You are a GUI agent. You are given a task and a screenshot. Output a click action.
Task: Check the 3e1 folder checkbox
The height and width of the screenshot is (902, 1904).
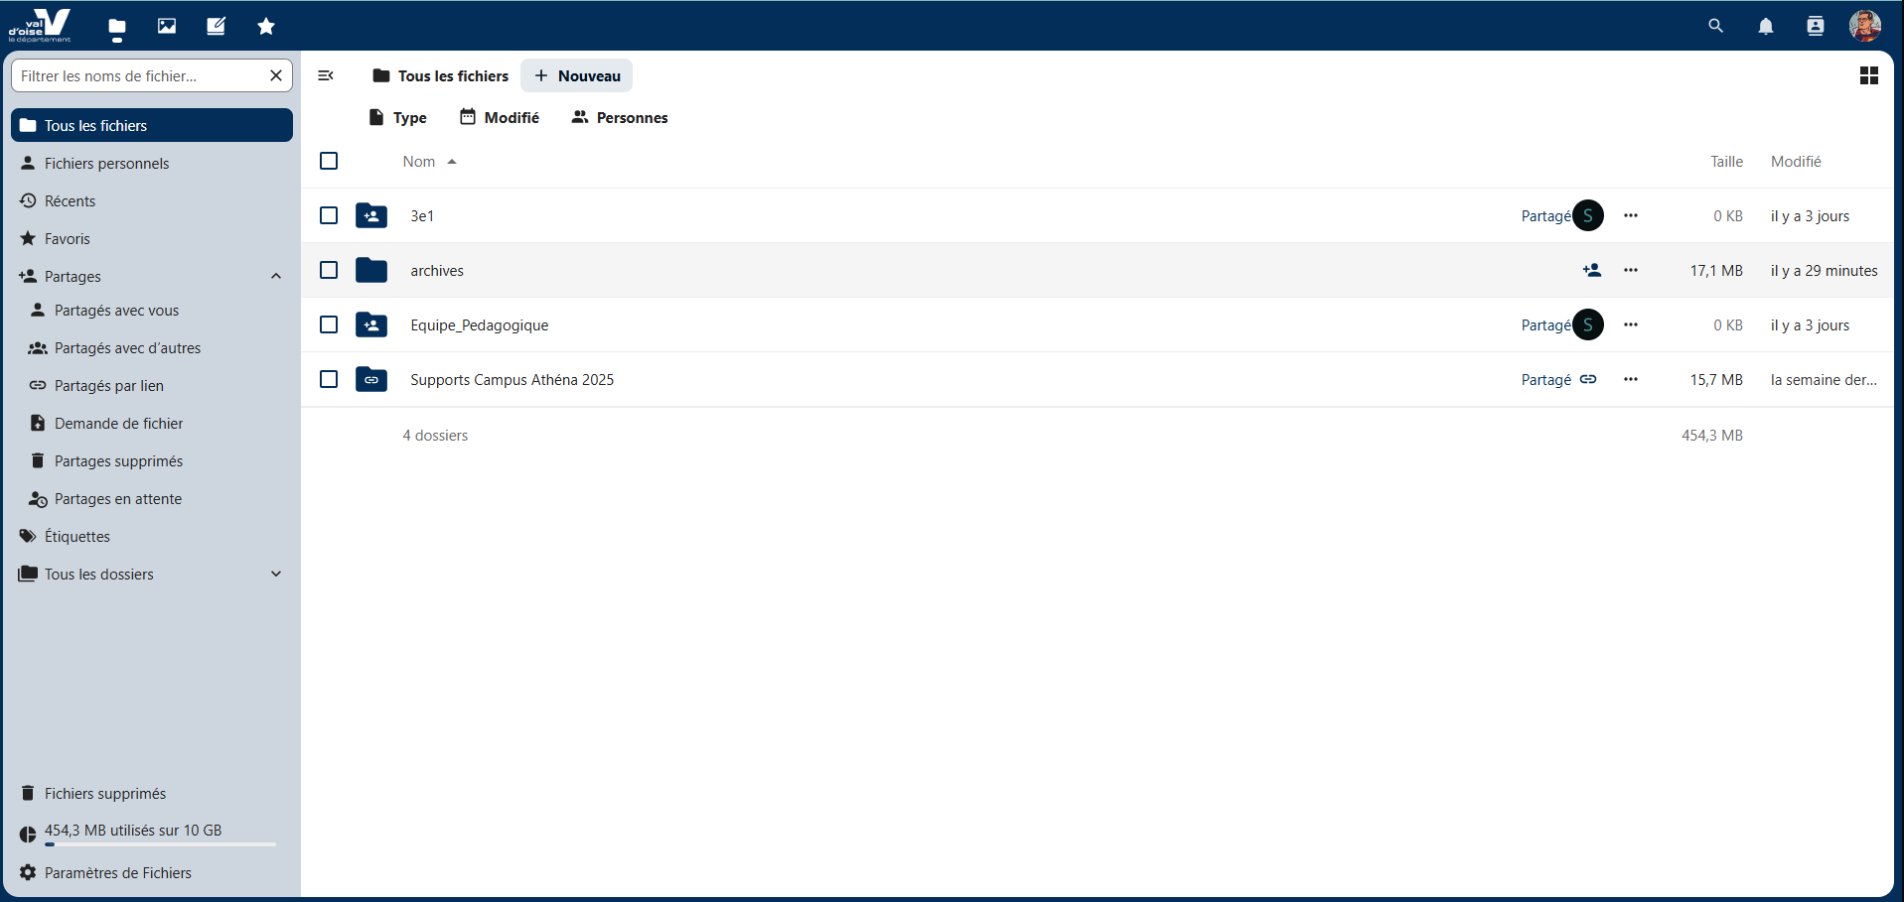(x=329, y=215)
